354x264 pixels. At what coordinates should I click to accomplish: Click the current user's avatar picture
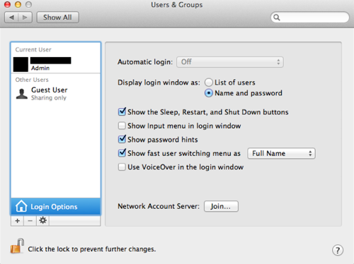pos(21,64)
